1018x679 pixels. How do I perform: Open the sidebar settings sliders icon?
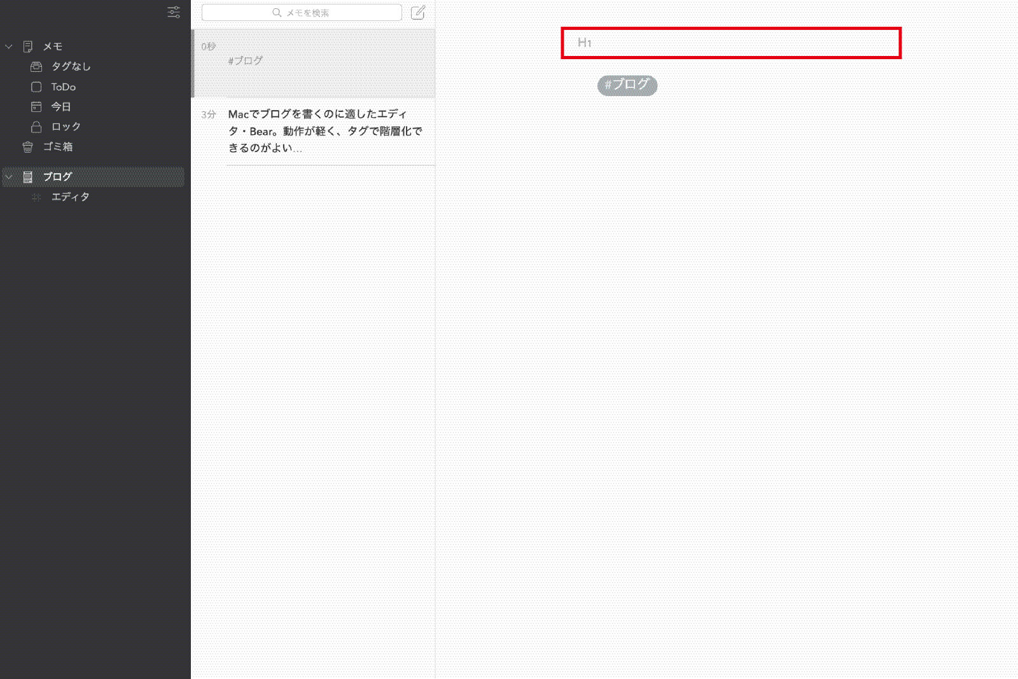pyautogui.click(x=174, y=12)
